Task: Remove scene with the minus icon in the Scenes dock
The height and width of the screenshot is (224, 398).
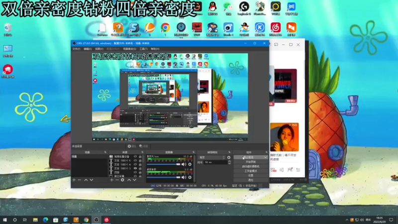Action: (80, 180)
